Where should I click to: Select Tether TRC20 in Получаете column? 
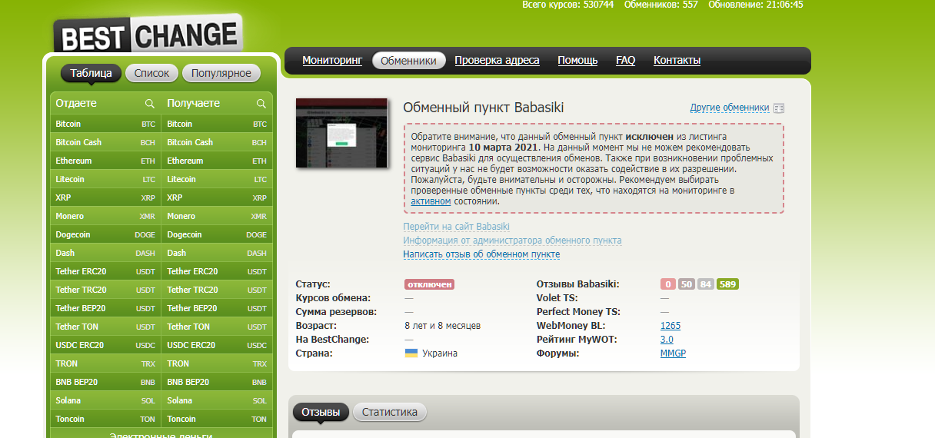point(217,290)
